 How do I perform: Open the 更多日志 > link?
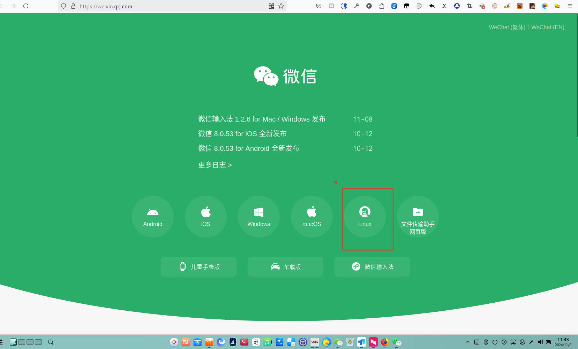point(215,165)
